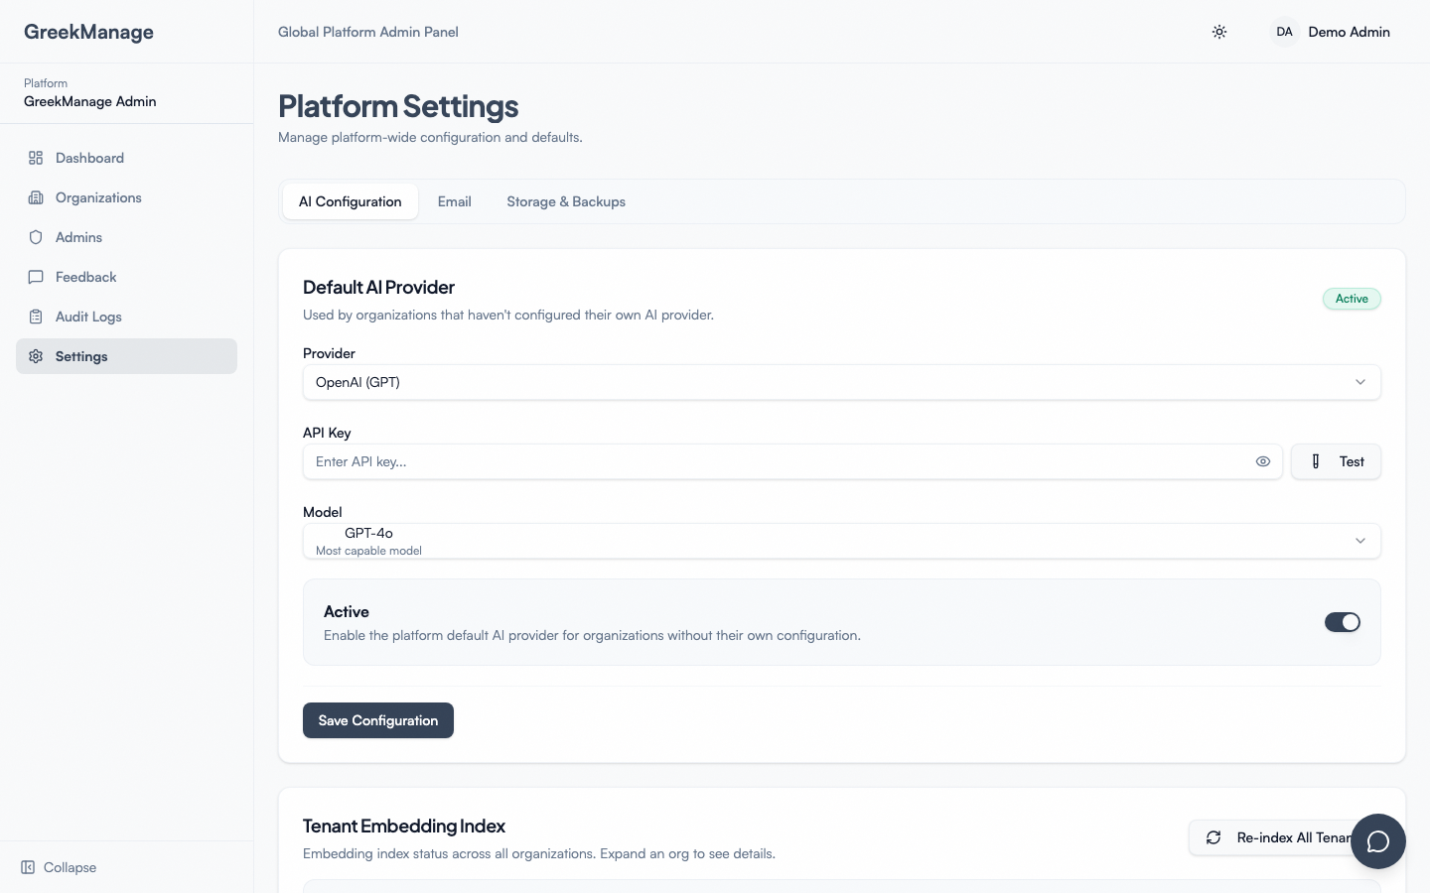Screen dimensions: 1430x893
Task: Click the refresh icon on Re-index button
Action: (1213, 837)
